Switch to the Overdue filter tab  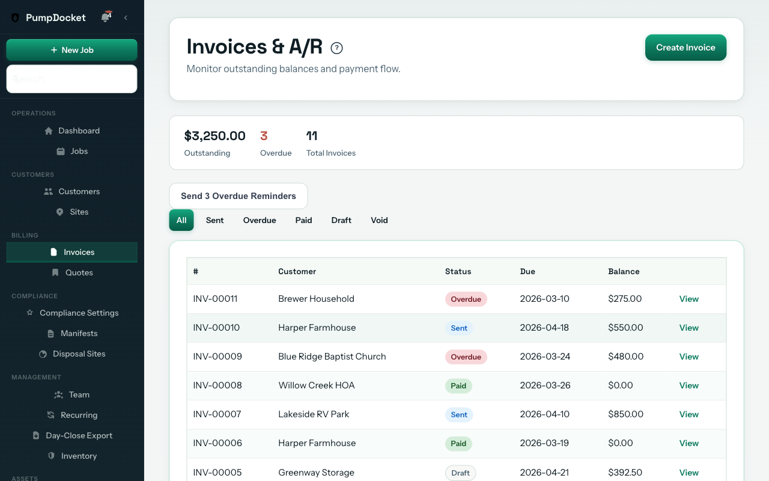(259, 220)
